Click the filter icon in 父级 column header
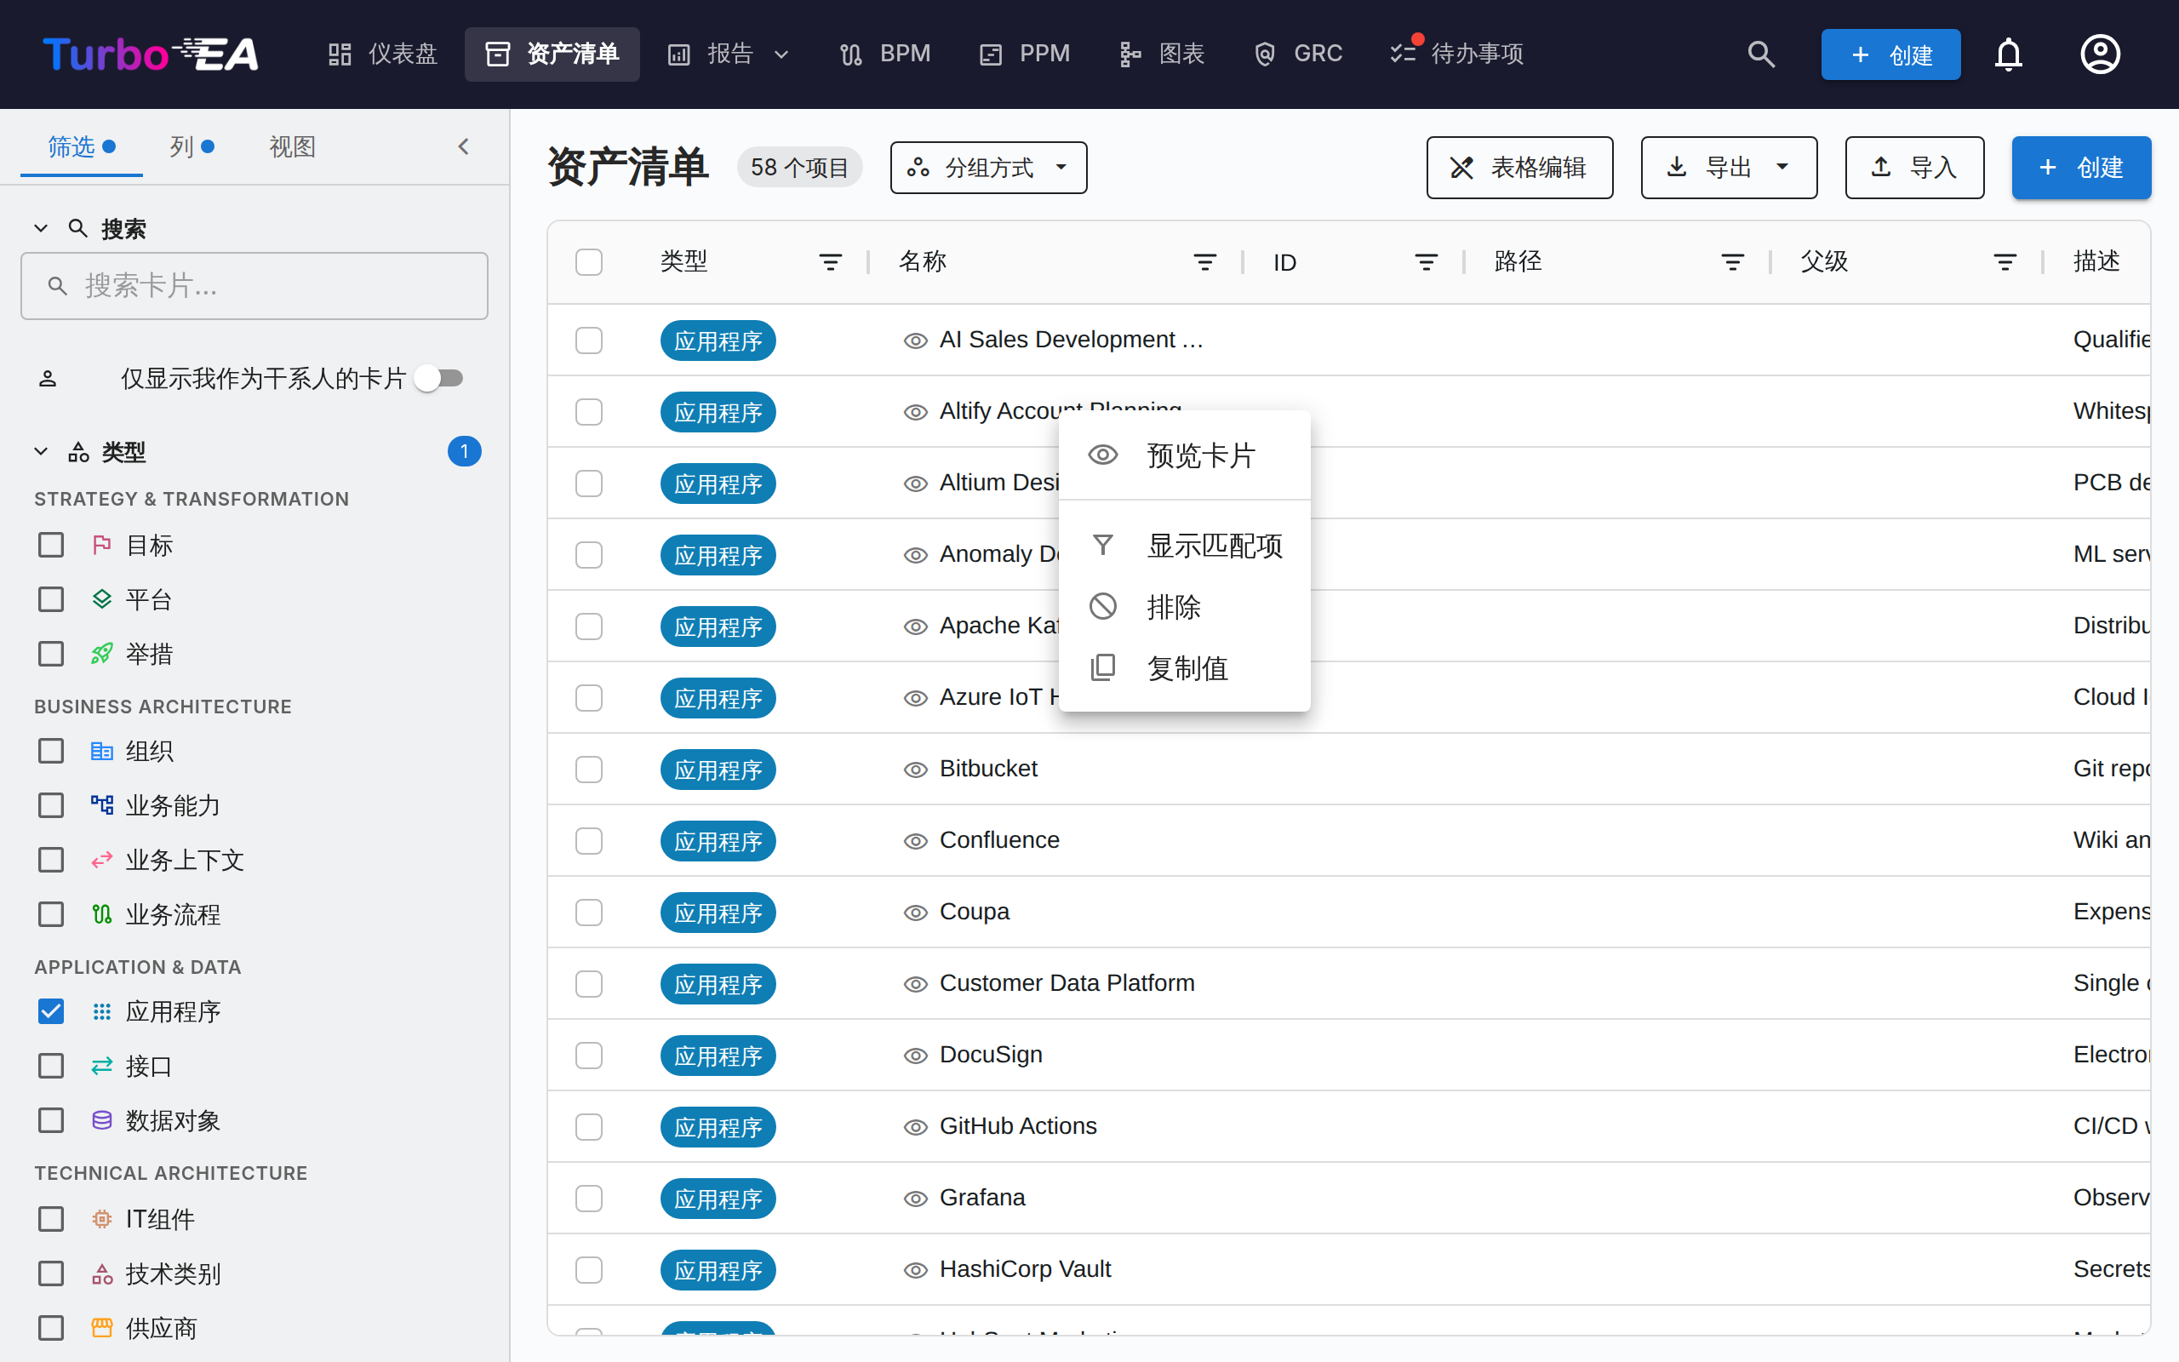The image size is (2179, 1362). point(2005,262)
